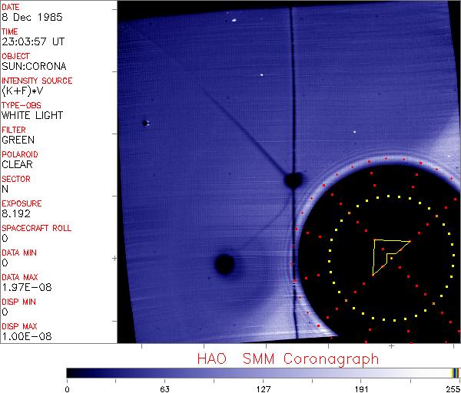Click the "SPACECRAFT ROLL" label
The width and height of the screenshot is (461, 393).
[37, 229]
